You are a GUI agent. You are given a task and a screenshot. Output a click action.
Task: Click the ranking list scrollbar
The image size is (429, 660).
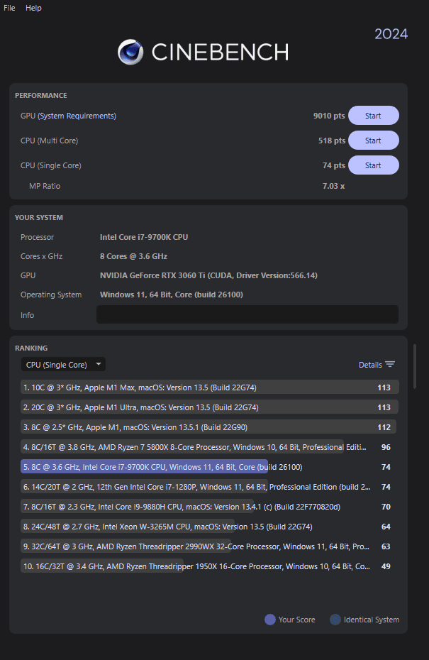point(415,366)
